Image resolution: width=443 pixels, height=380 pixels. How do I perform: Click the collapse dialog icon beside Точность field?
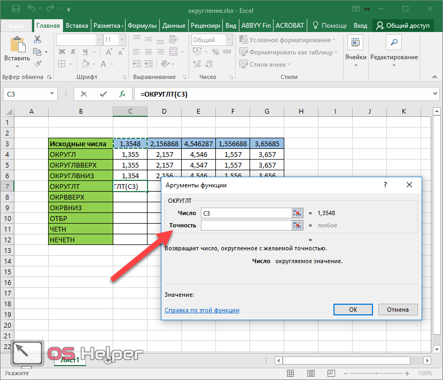(x=297, y=225)
